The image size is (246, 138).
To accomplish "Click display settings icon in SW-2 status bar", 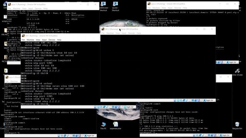I will [193, 100].
